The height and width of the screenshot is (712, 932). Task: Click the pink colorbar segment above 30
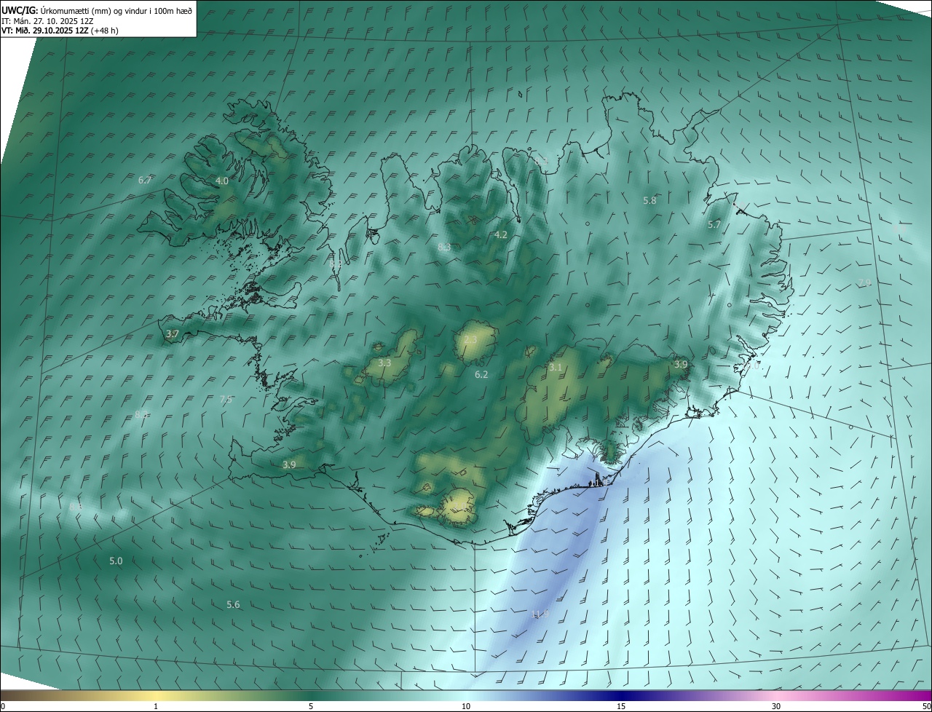[776, 696]
